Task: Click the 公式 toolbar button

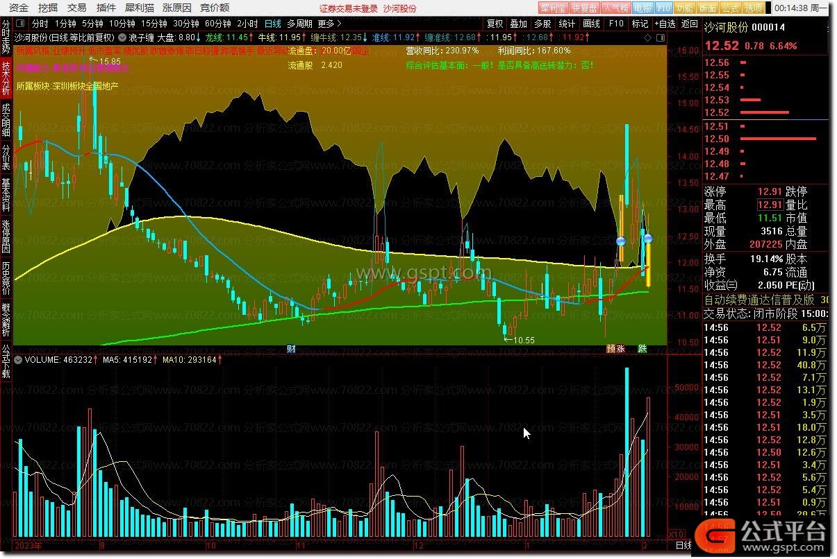Action: point(730,8)
